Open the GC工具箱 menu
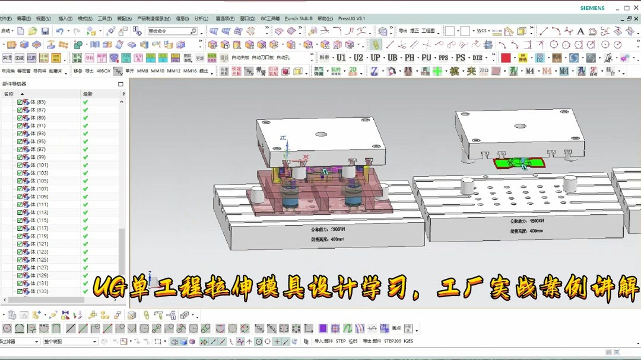The image size is (641, 360). point(271,18)
